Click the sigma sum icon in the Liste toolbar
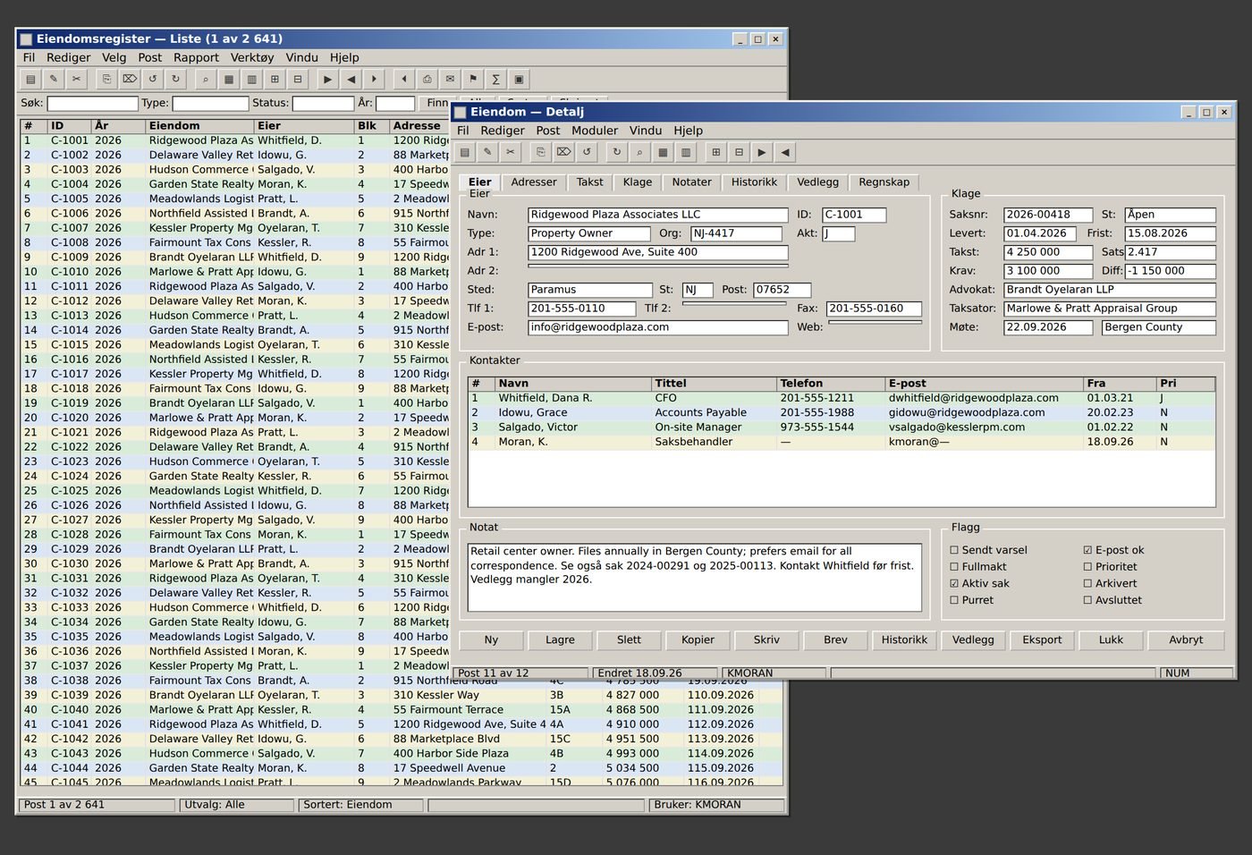The height and width of the screenshot is (855, 1252). click(495, 79)
